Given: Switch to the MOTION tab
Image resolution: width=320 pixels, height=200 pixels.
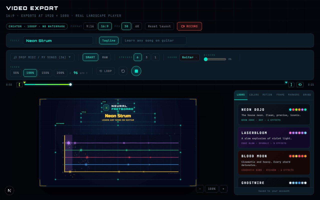Looking at the screenshot, I should pyautogui.click(x=267, y=95).
